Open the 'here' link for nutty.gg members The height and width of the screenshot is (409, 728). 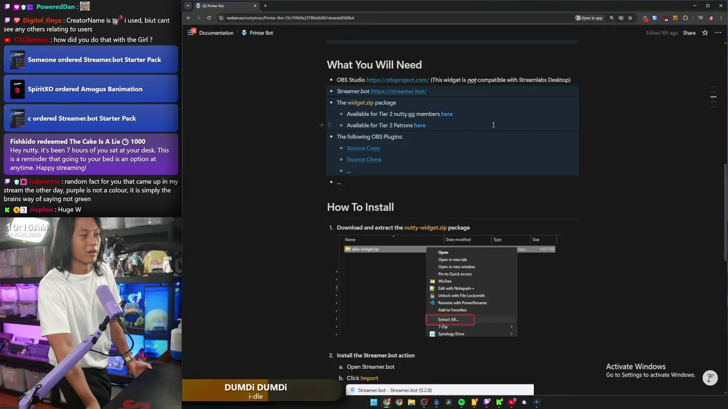446,114
